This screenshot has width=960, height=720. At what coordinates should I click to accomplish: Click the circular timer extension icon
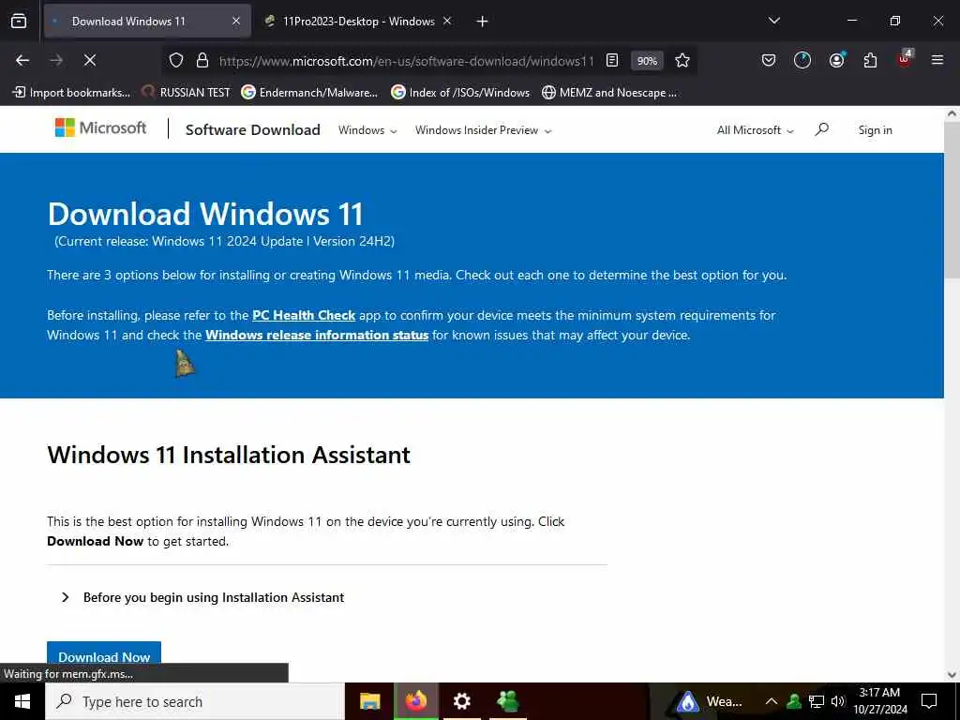click(802, 60)
